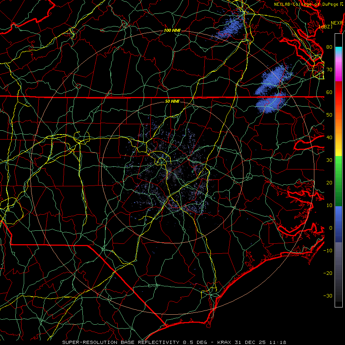Click the 40 dBZ scale label
This screenshot has width=345, height=345.
(329, 138)
